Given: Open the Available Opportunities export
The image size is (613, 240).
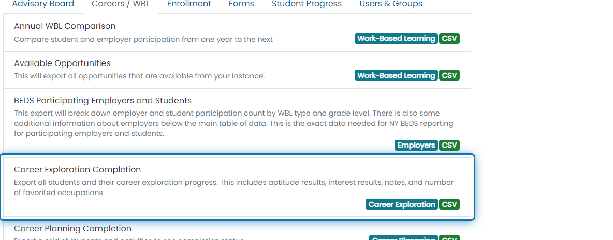Looking at the screenshot, I should click(x=62, y=63).
